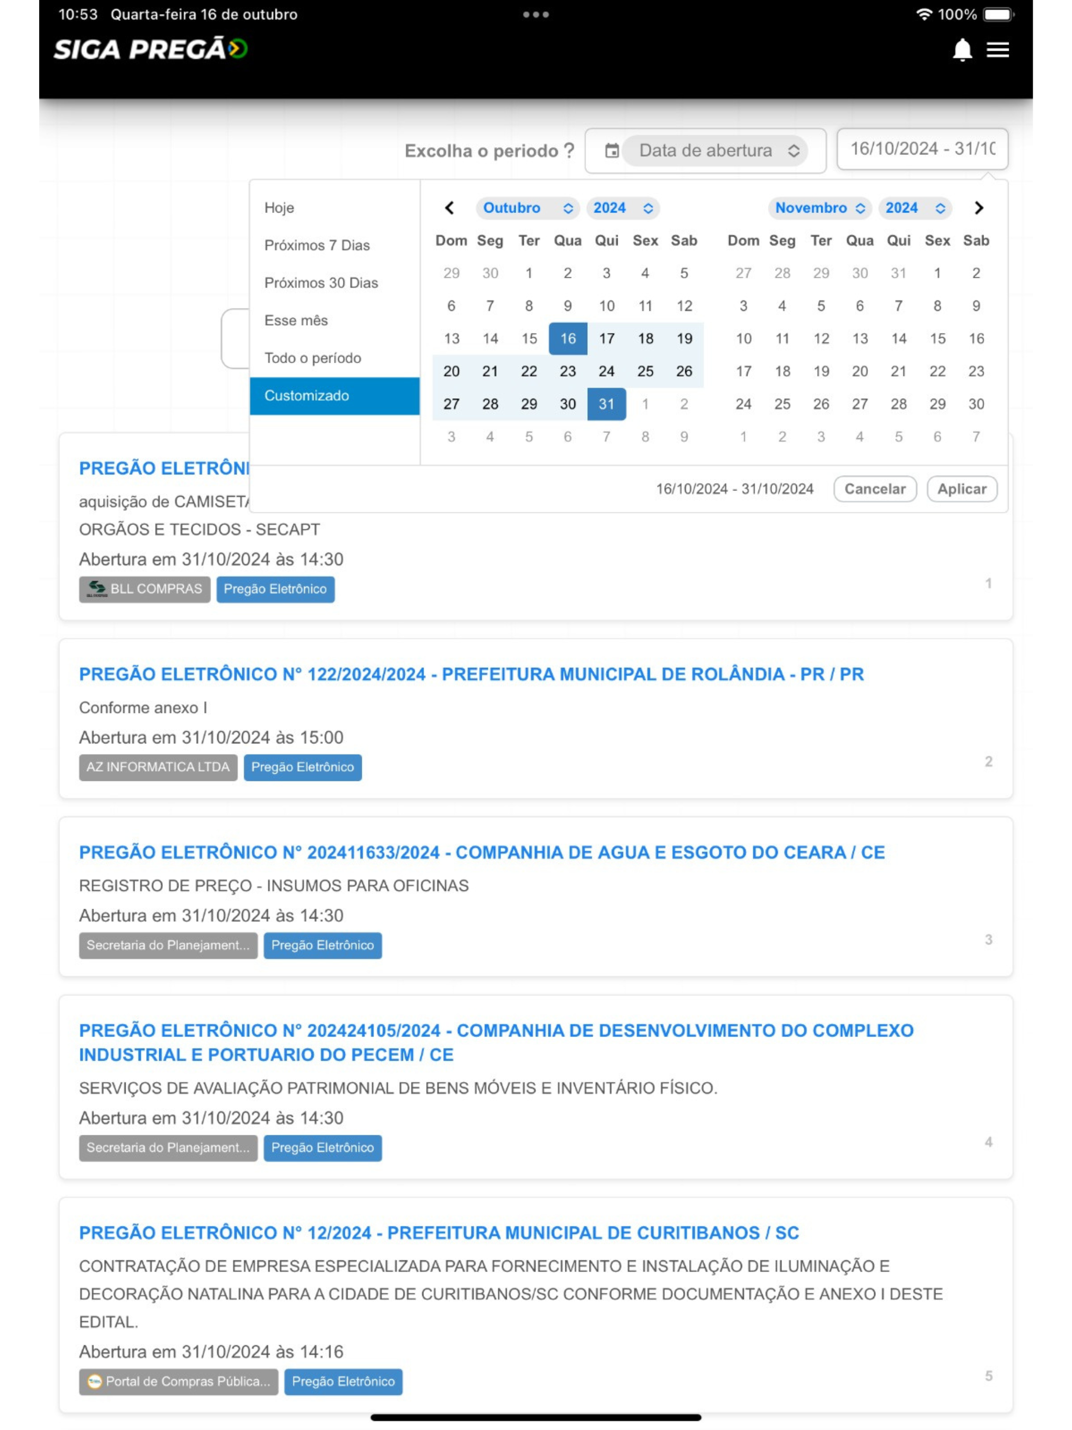1072x1430 pixels.
Task: Click Cancelar button
Action: tap(875, 489)
